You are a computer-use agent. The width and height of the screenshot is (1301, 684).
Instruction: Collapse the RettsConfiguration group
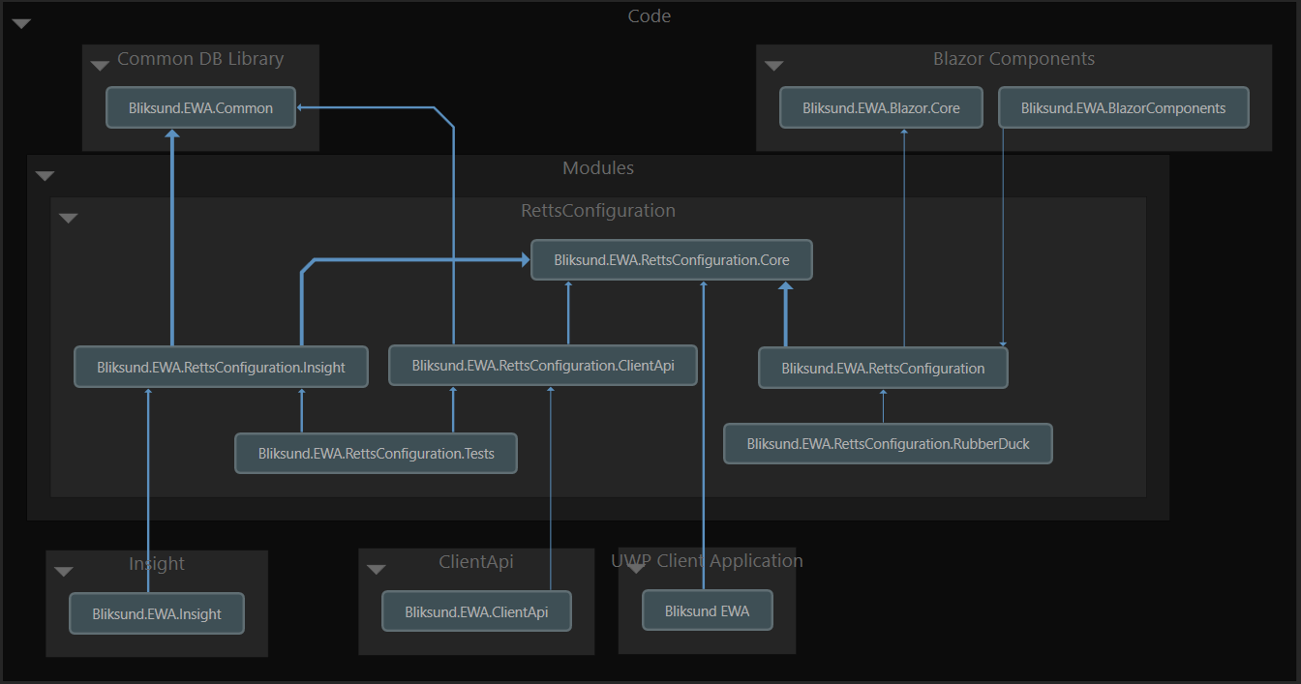pos(68,219)
